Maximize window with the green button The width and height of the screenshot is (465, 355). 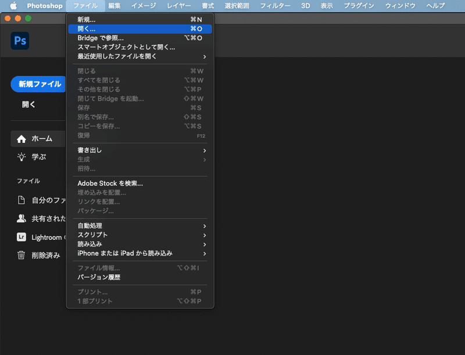(x=28, y=19)
